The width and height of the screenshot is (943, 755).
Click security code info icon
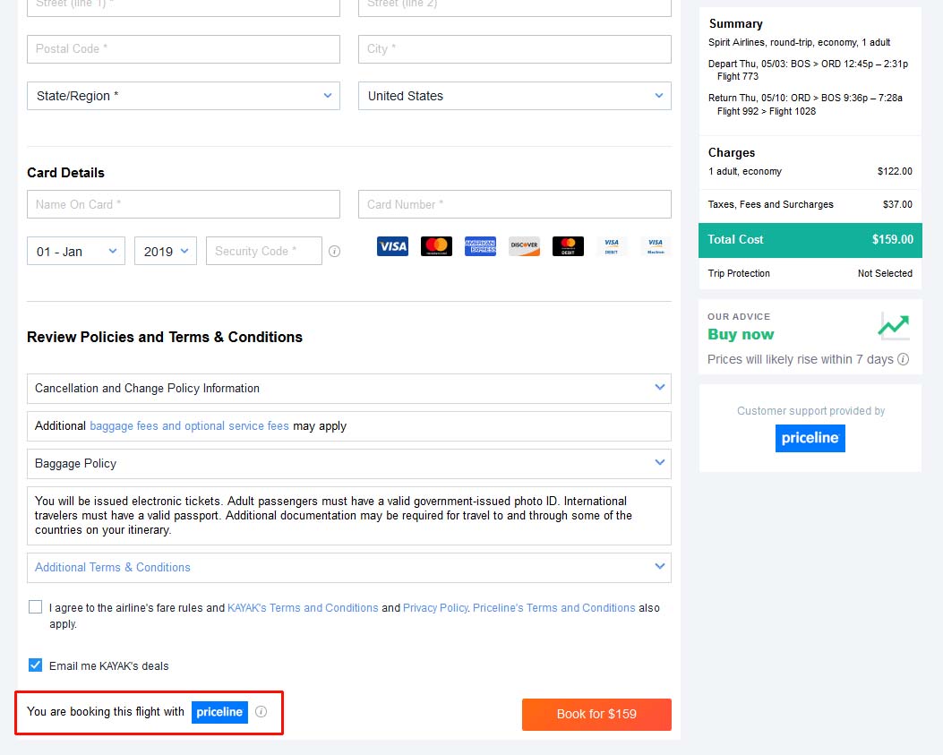(334, 252)
